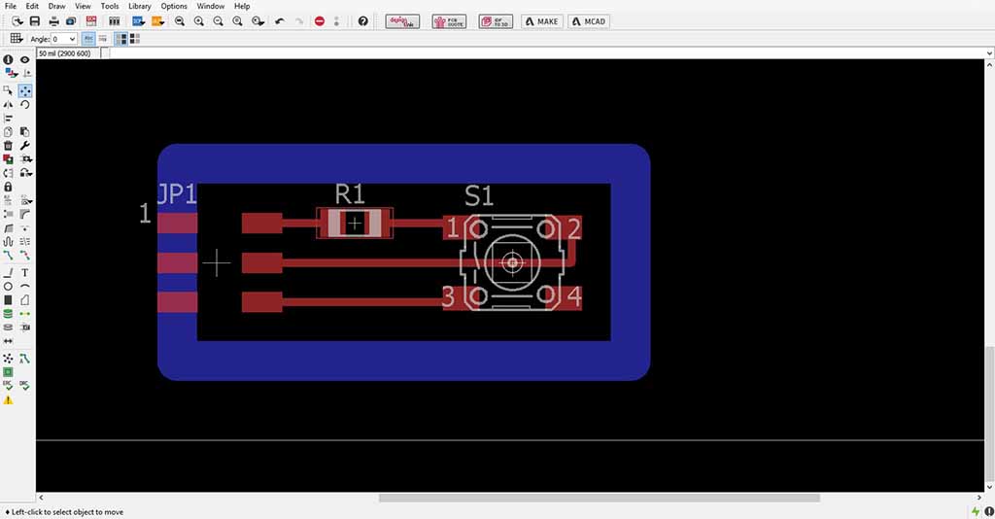995x519 pixels.
Task: Click the Print icon
Action: click(x=54, y=21)
